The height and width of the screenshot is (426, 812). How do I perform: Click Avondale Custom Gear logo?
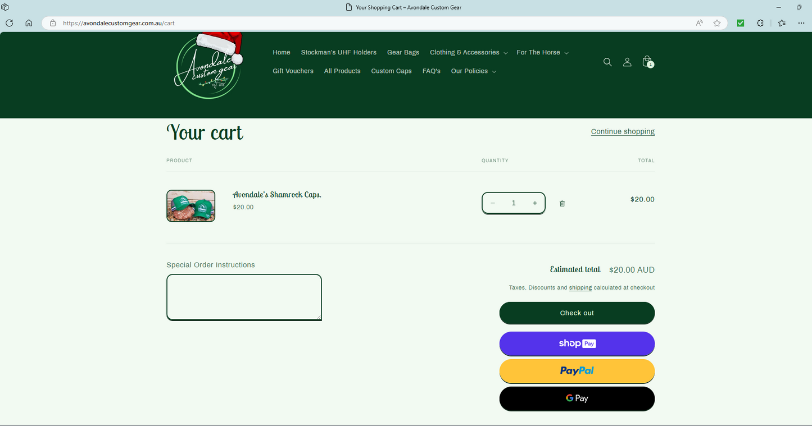coord(208,67)
